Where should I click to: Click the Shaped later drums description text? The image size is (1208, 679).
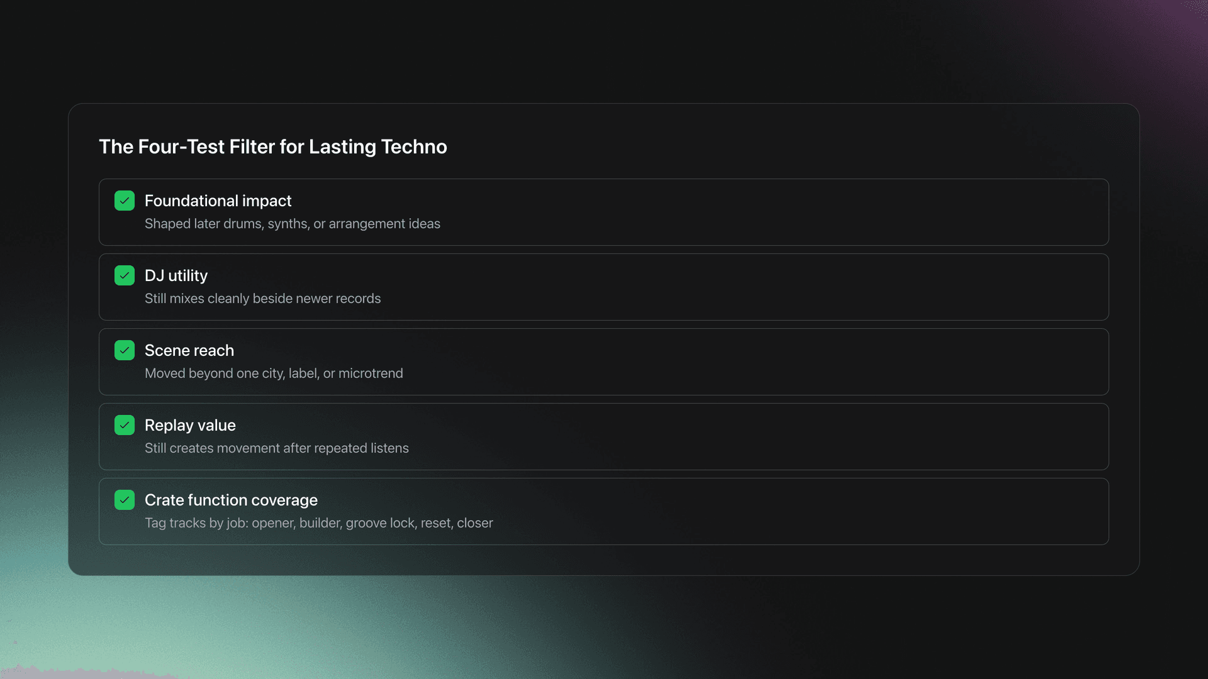point(293,224)
